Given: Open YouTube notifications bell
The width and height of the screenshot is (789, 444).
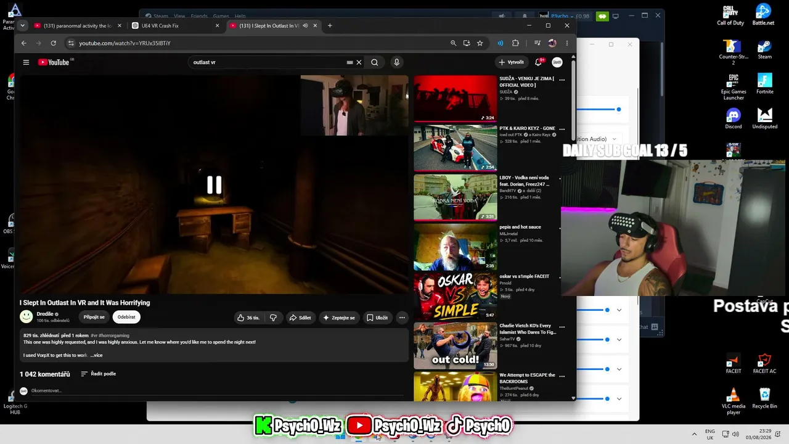Looking at the screenshot, I should coord(539,62).
